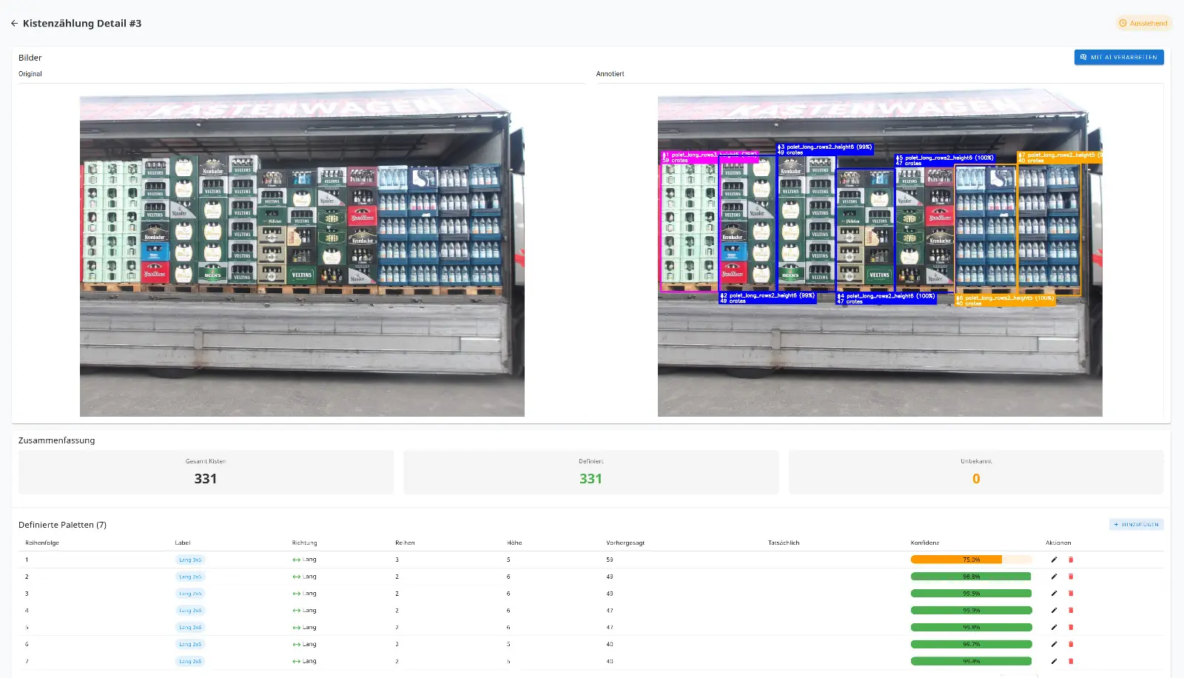Delete palette row 6 with trash icon
The height and width of the screenshot is (678, 1184).
pyautogui.click(x=1071, y=644)
